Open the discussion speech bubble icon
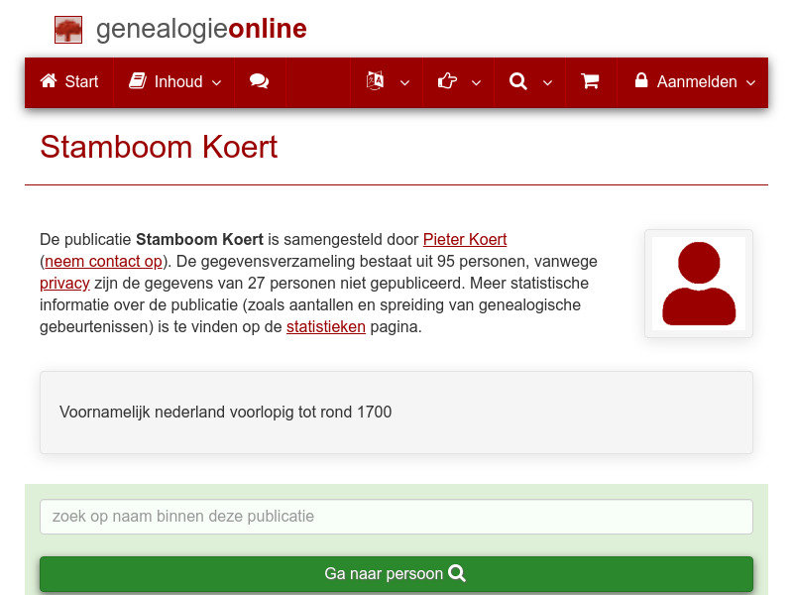Image resolution: width=793 pixels, height=595 pixels. point(260,82)
